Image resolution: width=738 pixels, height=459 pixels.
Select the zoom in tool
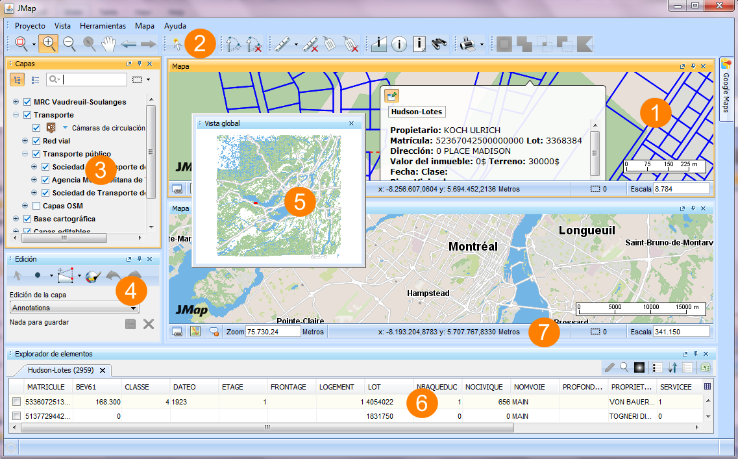pyautogui.click(x=49, y=43)
